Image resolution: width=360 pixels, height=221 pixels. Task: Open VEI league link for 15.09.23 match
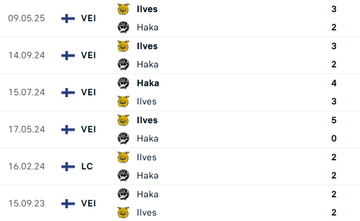tap(88, 203)
